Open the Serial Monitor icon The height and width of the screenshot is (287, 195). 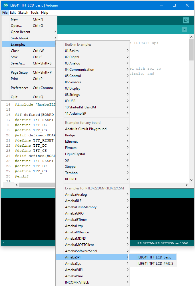[x=186, y=20]
